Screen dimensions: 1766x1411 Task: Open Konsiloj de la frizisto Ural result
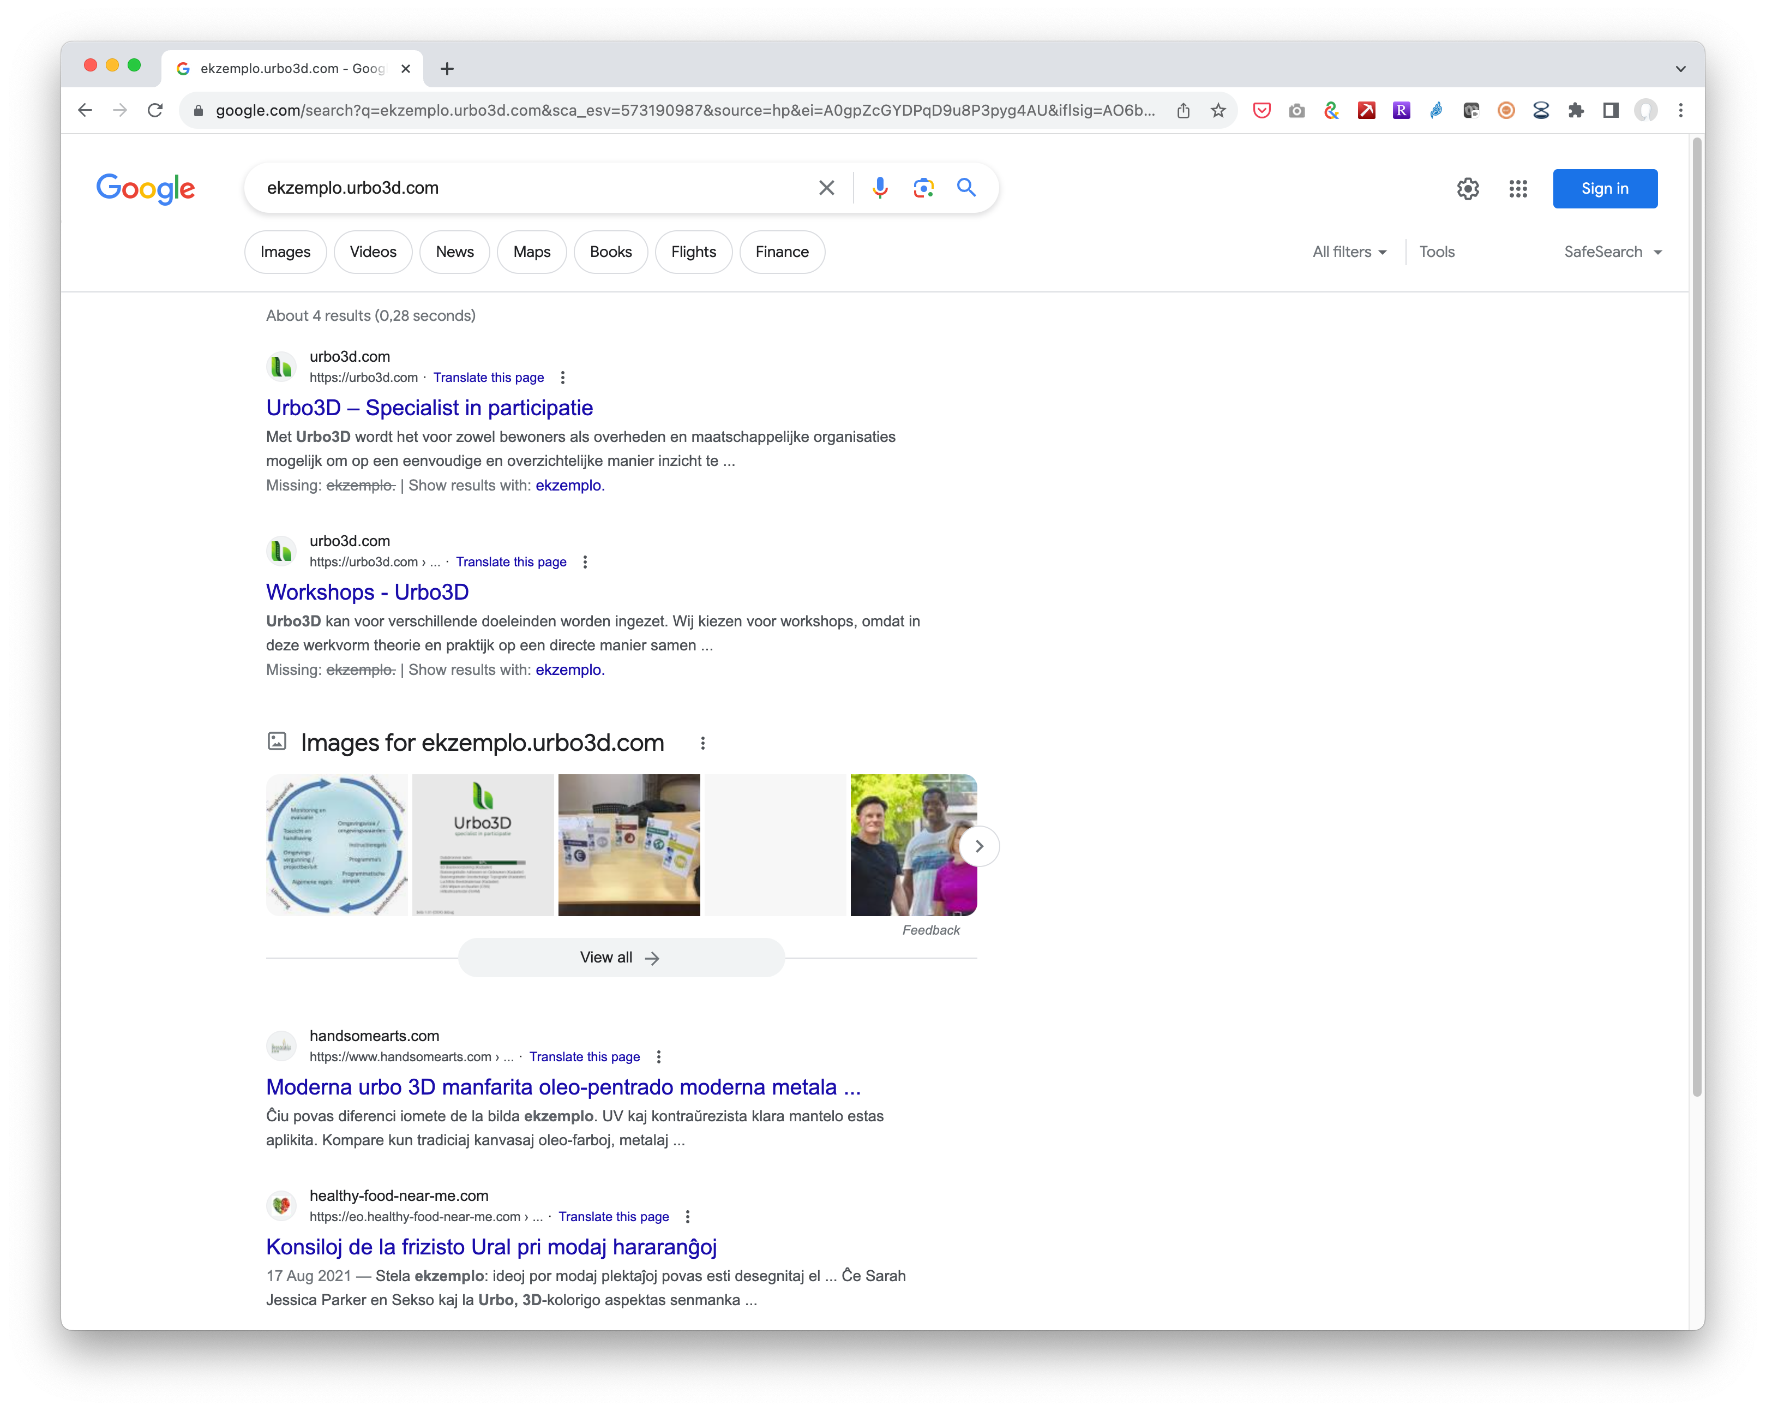pyautogui.click(x=491, y=1246)
